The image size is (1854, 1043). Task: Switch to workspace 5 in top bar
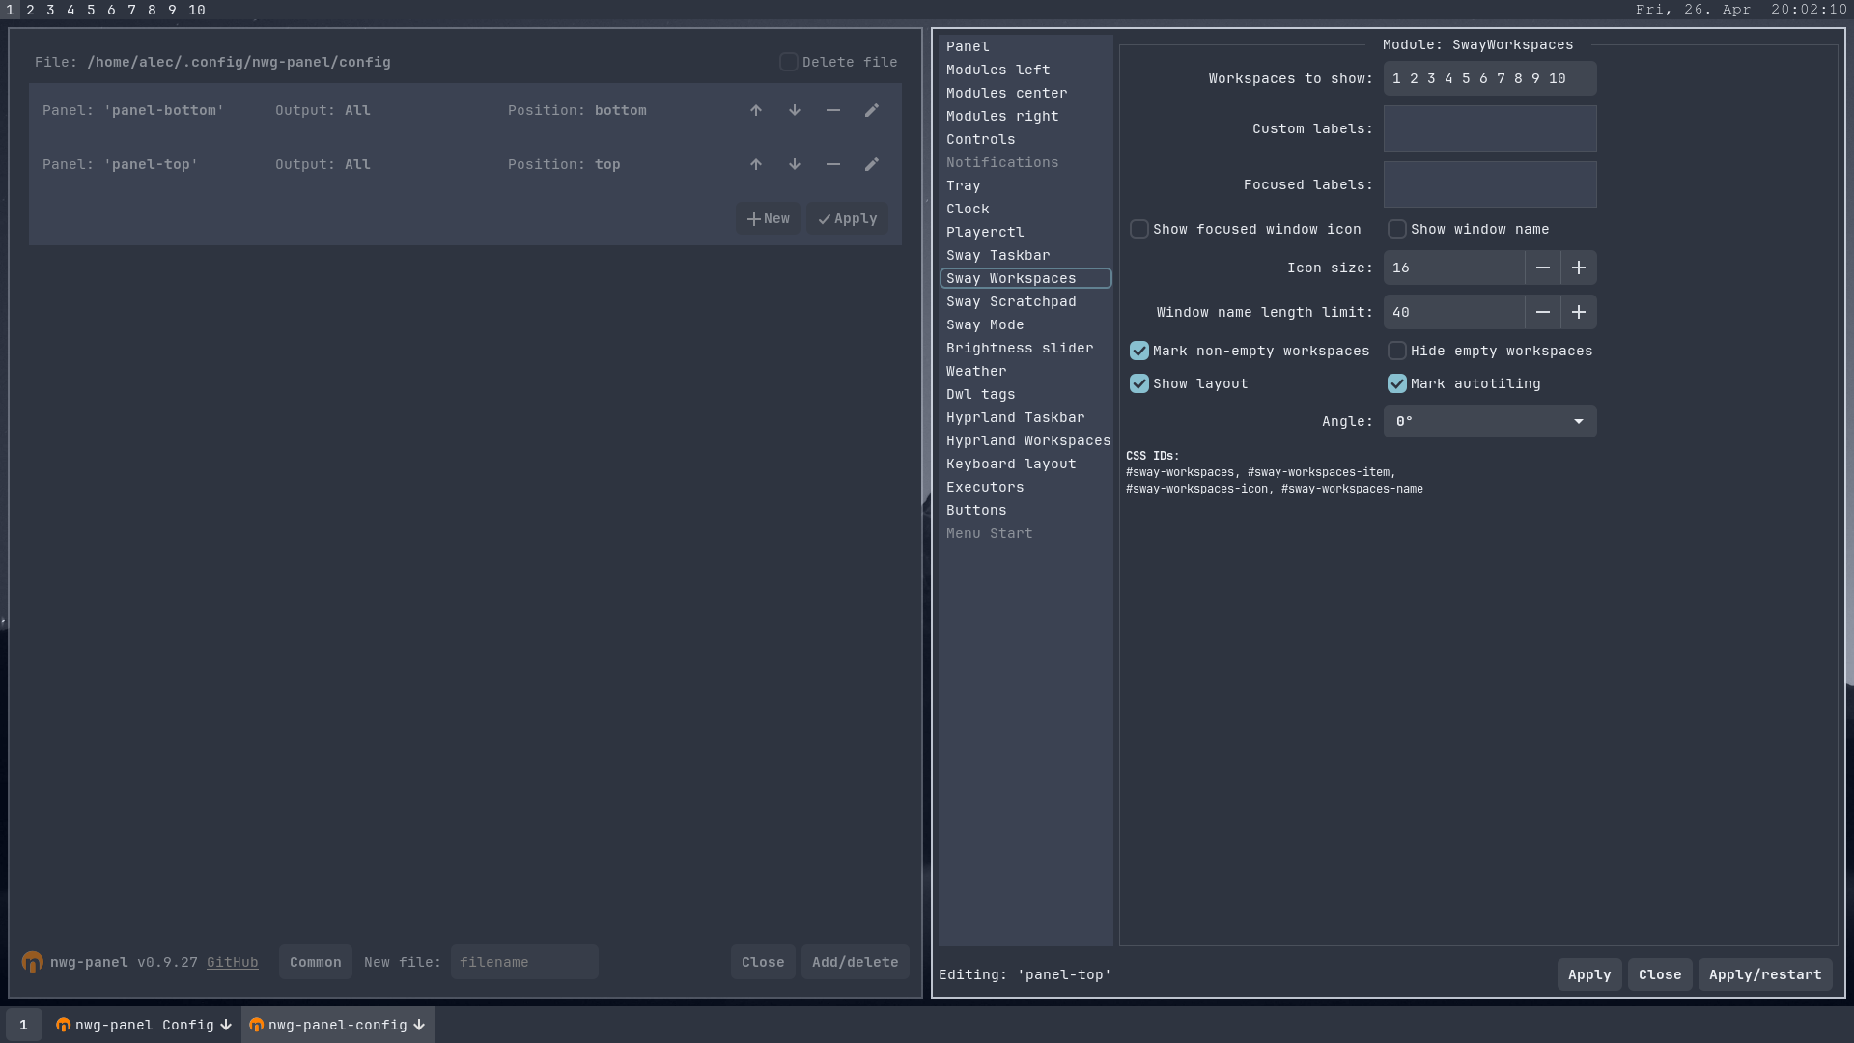[x=91, y=10]
